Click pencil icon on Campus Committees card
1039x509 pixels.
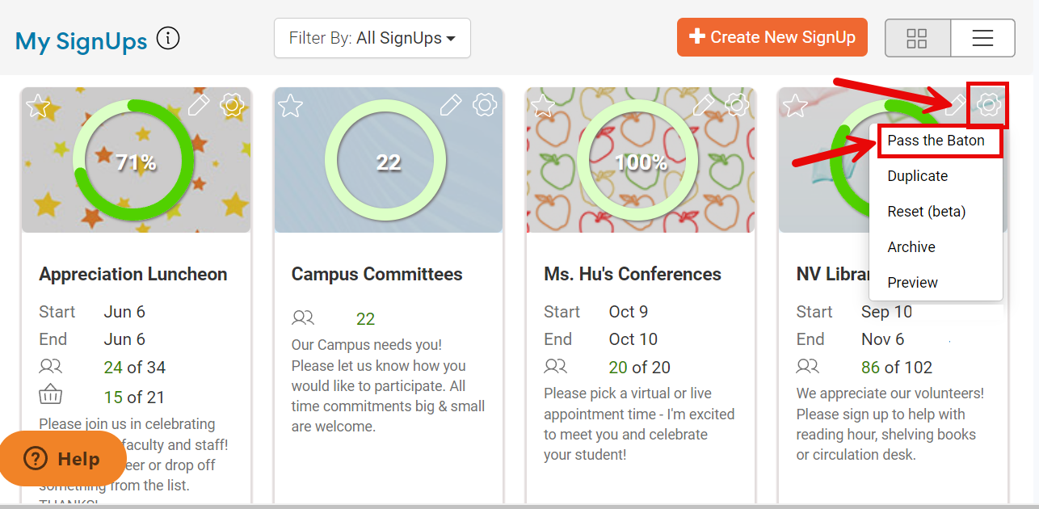tap(451, 104)
